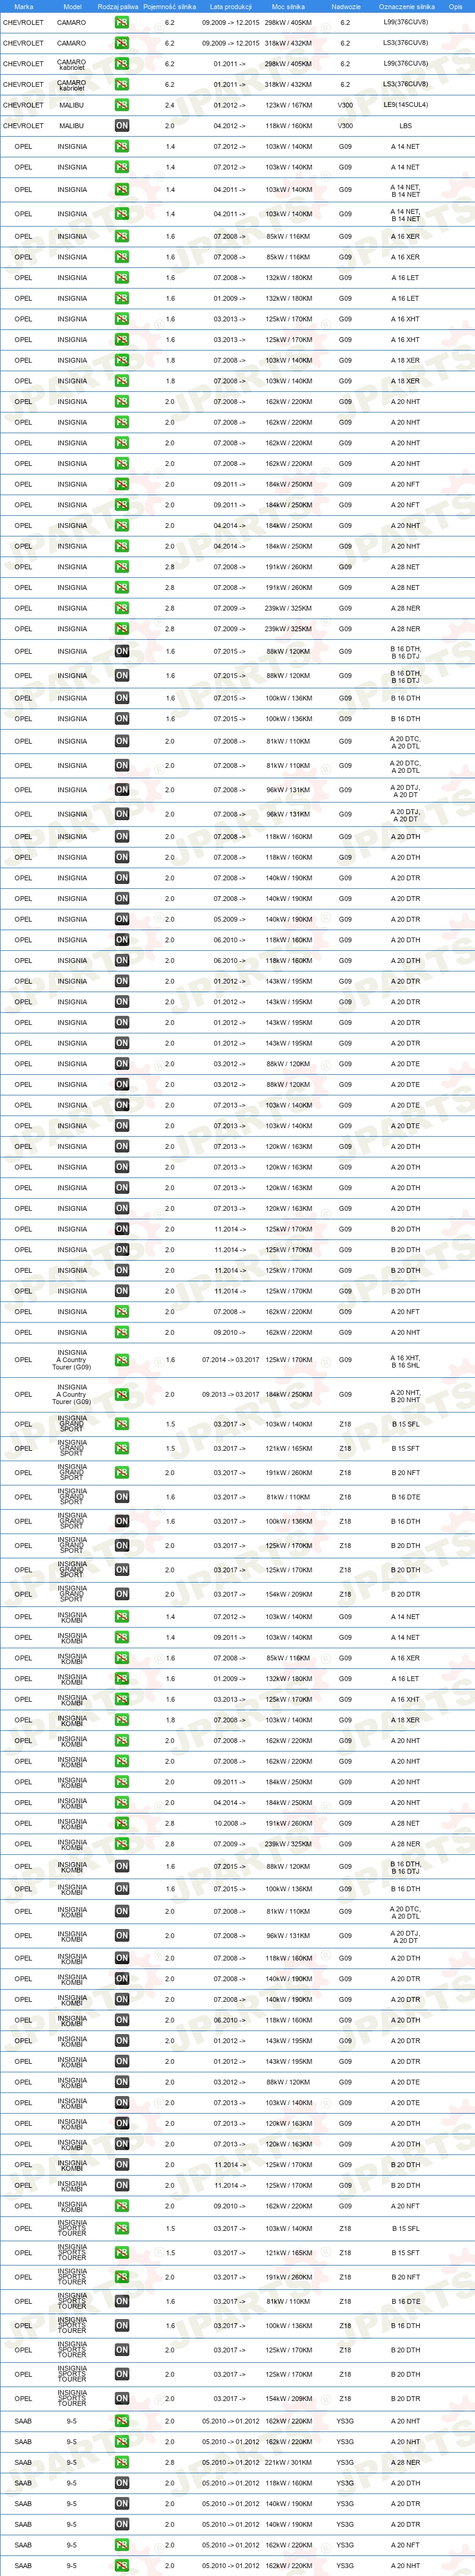Click 9-5 model cell in Saab 2.8 row

[72, 2462]
